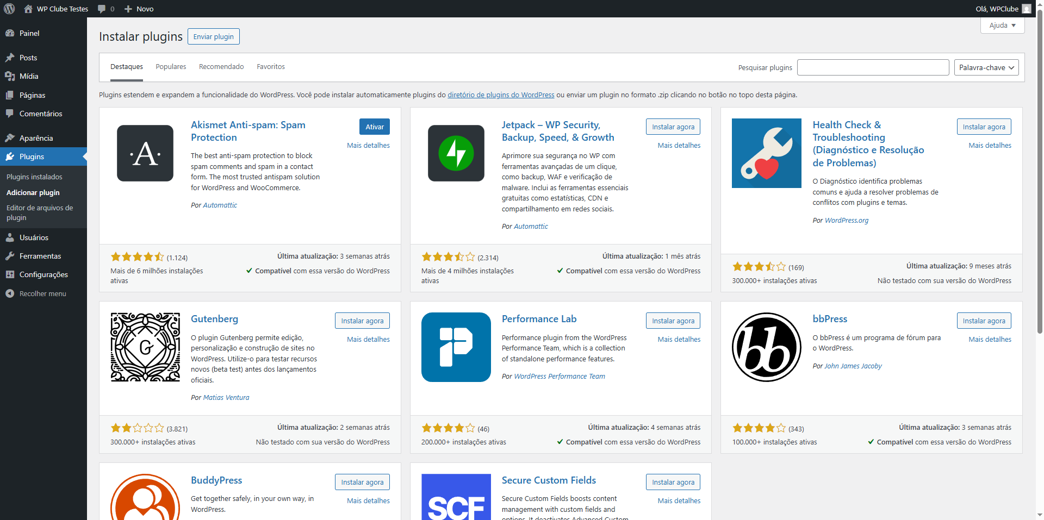Open the Gutenberg plugin logo thumbnail

tap(145, 347)
